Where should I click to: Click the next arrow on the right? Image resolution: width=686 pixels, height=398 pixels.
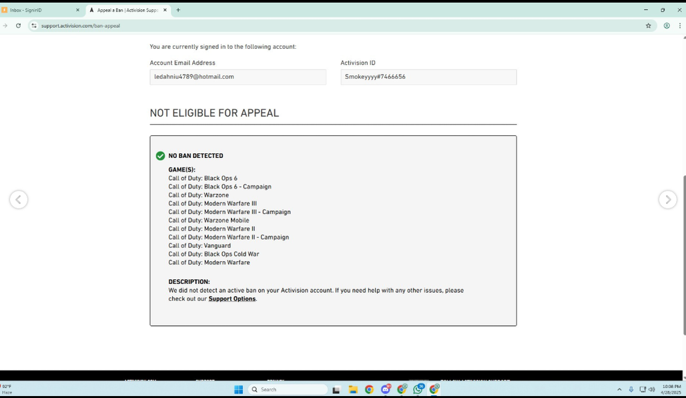pyautogui.click(x=667, y=199)
